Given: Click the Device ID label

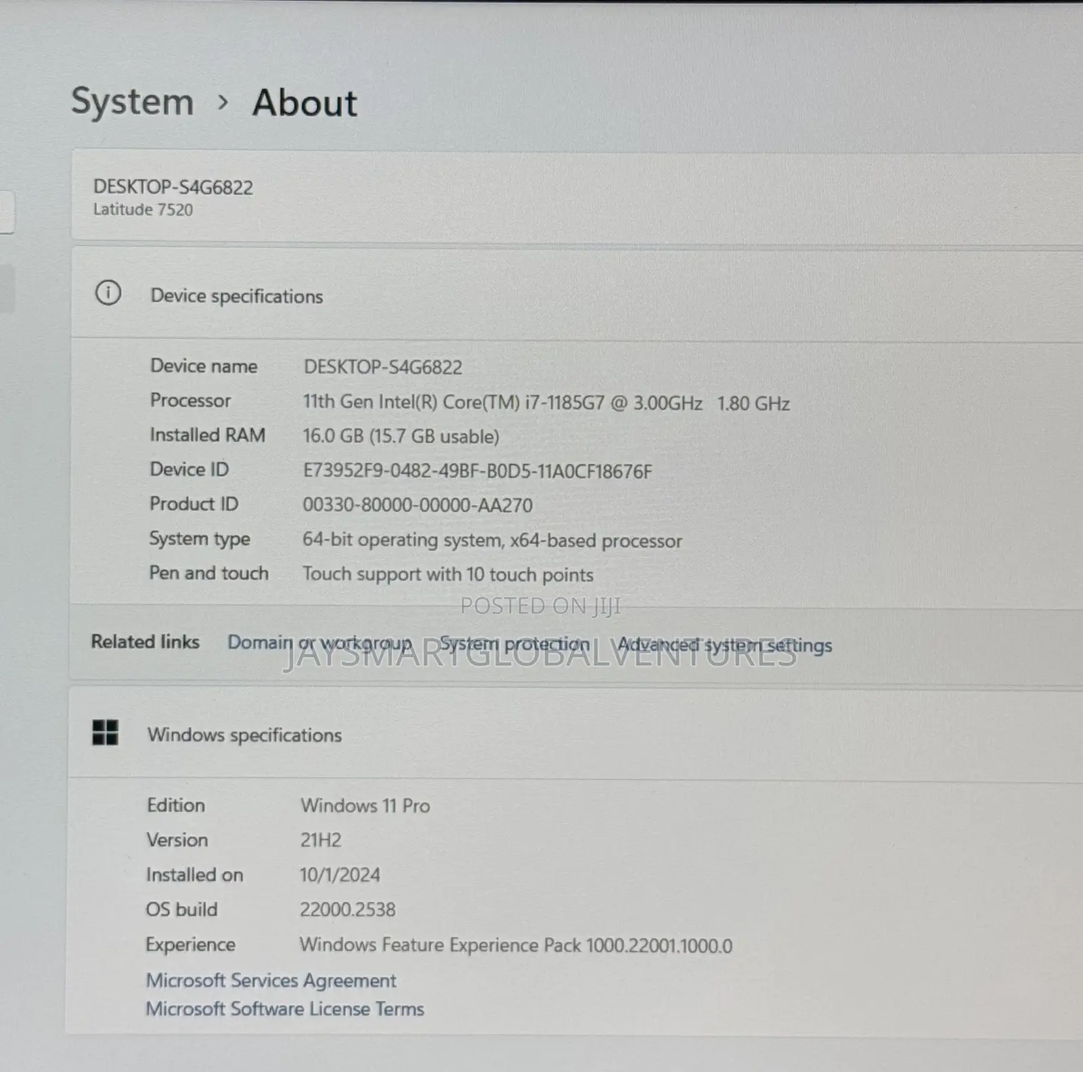Looking at the screenshot, I should [x=189, y=469].
